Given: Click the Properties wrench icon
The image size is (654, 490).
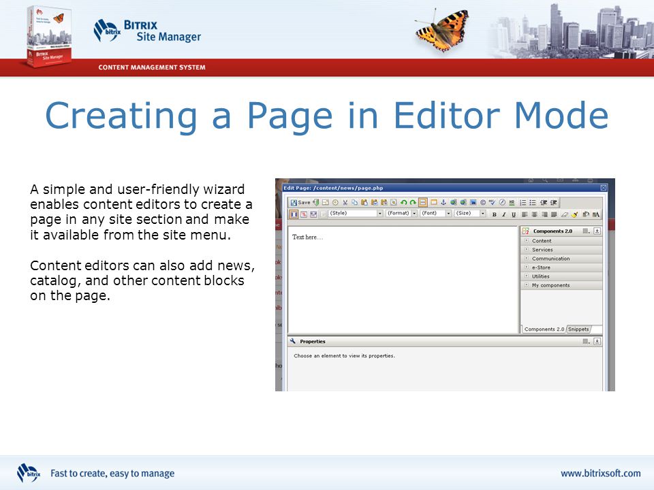Looking at the screenshot, I should click(293, 341).
